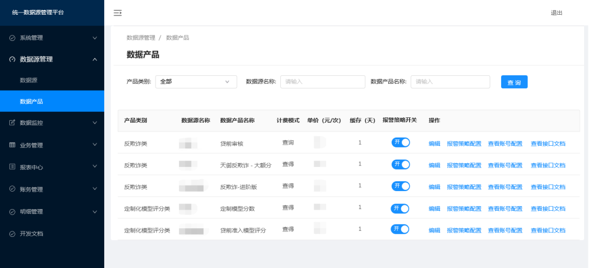Screen dimensions: 589x268
Task: Expand the 报表中心 menu chevron
Action: click(x=94, y=167)
